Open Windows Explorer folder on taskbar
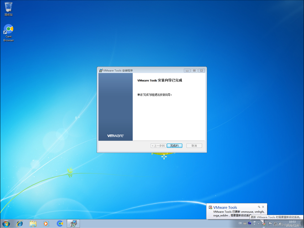 click(x=33, y=223)
